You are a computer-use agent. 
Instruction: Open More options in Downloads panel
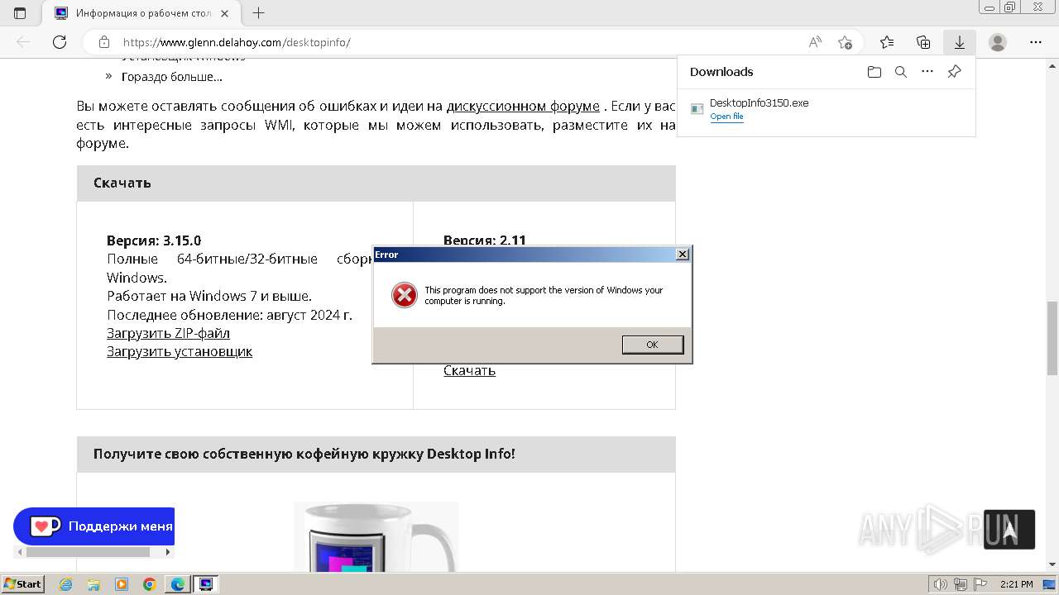[x=927, y=72]
